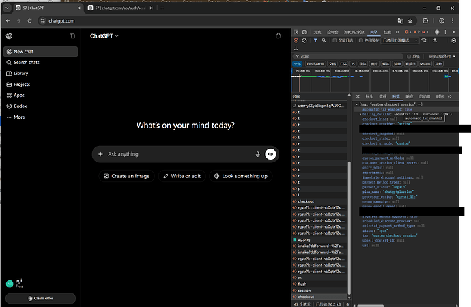Open the ChatGPT model selector dropdown
This screenshot has height=307, width=471.
(x=104, y=36)
